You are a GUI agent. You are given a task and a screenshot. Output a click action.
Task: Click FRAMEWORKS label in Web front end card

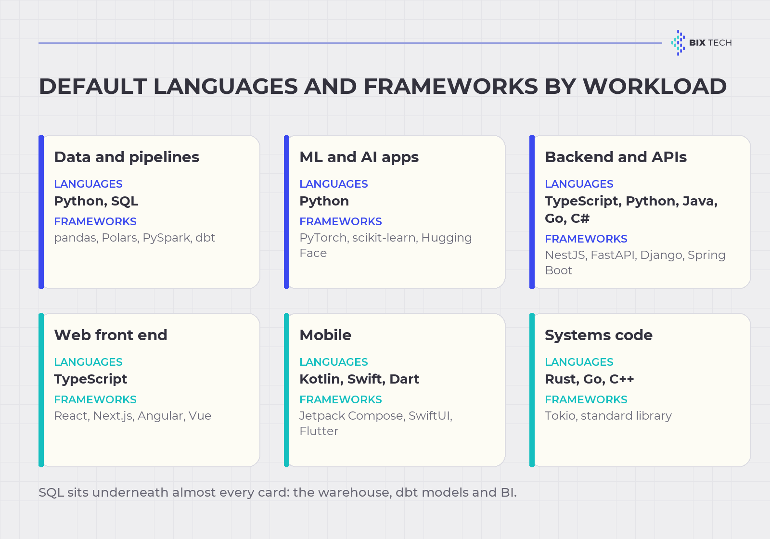[x=95, y=399]
